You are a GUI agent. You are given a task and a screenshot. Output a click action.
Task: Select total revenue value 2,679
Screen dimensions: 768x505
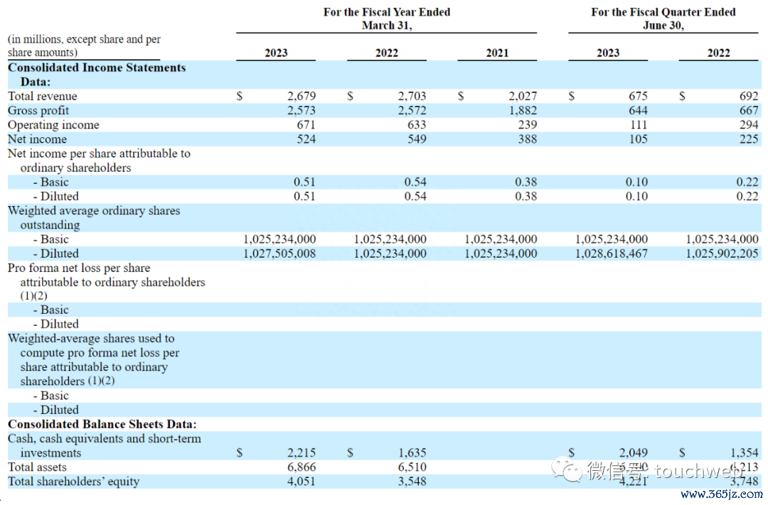(x=302, y=96)
